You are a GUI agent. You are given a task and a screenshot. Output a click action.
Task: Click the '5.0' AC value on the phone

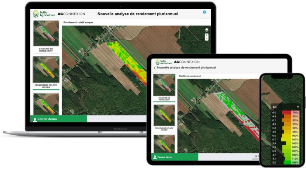click(274, 162)
